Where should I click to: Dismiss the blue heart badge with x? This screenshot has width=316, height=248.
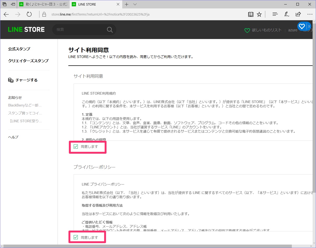[x=309, y=26]
